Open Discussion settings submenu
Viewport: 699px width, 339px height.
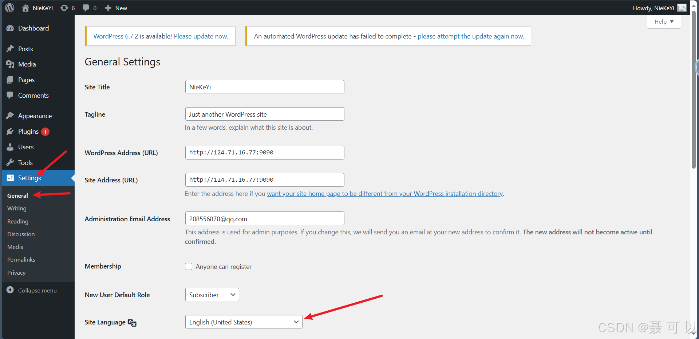[x=21, y=234]
